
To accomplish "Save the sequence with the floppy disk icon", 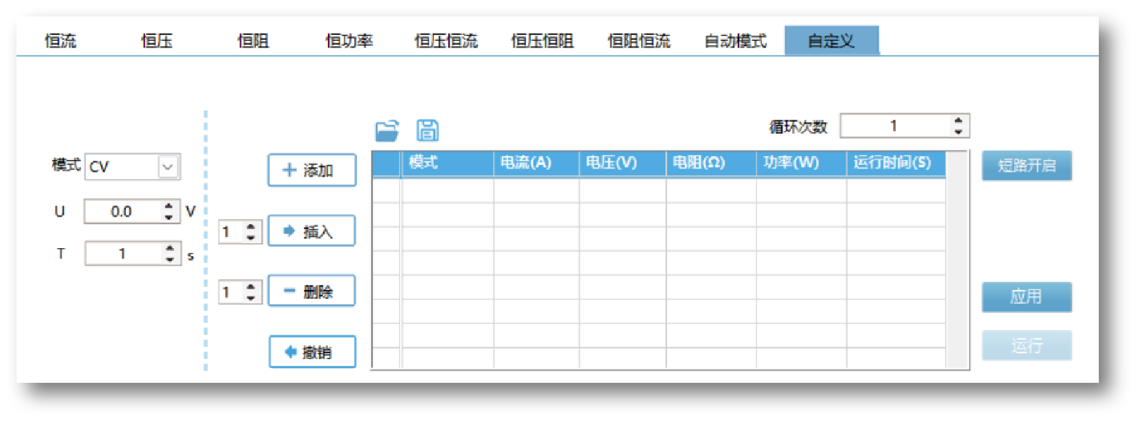I will (427, 130).
